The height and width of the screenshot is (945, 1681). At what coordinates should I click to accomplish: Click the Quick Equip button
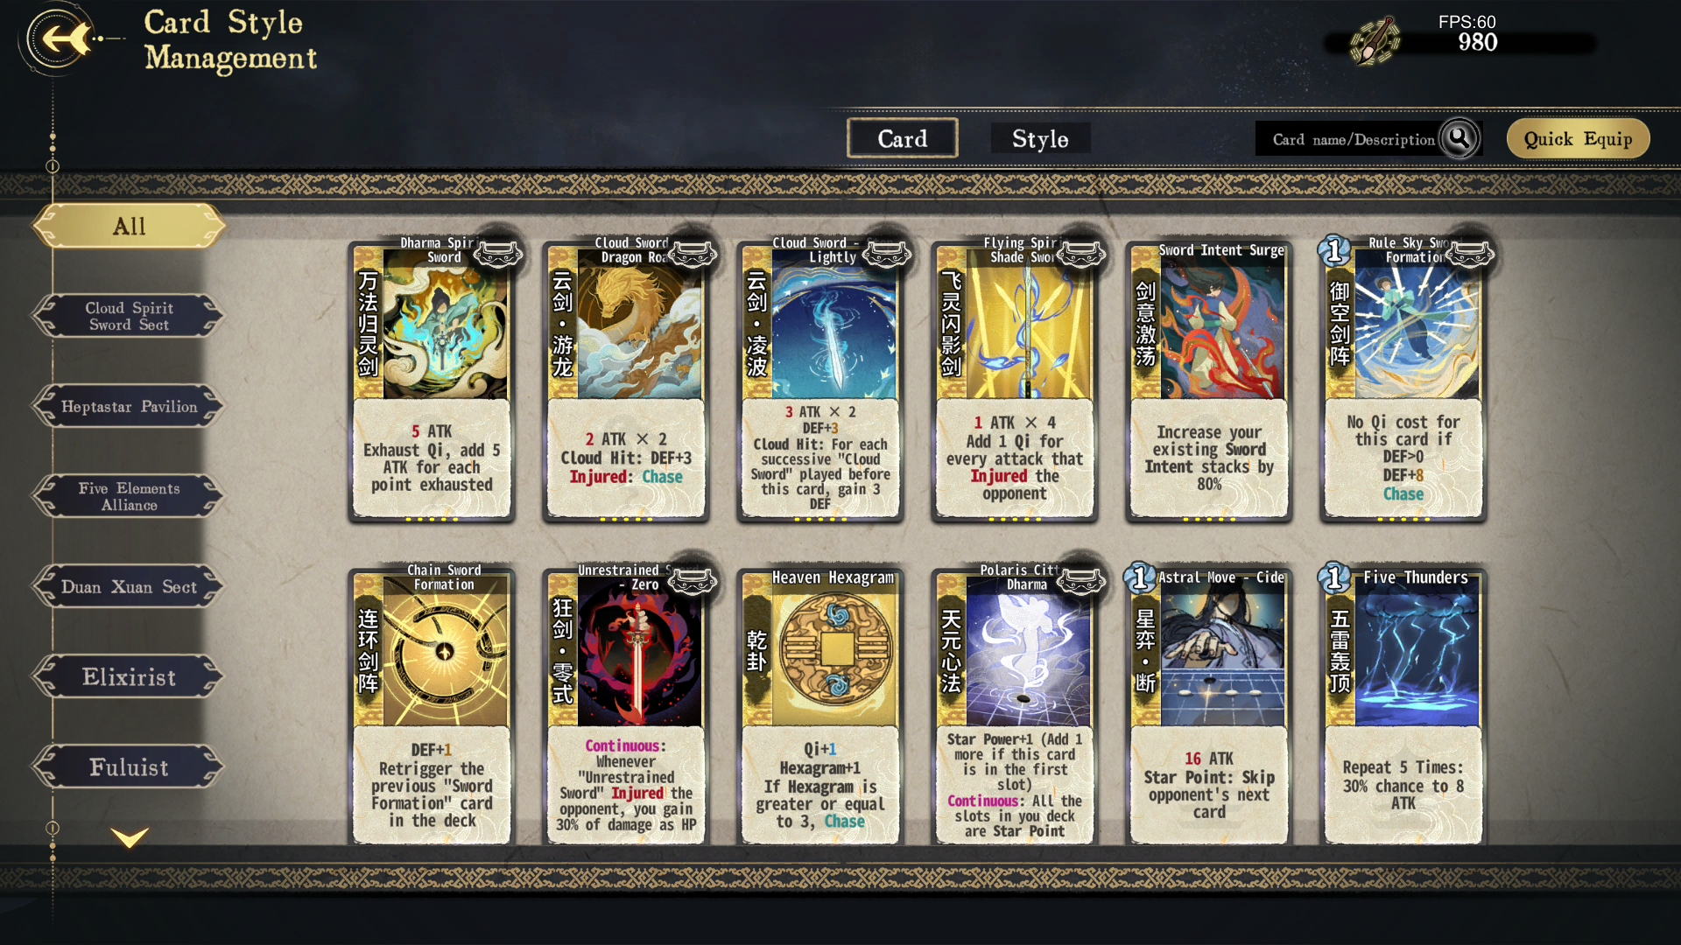(x=1578, y=138)
